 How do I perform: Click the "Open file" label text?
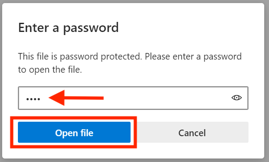(x=74, y=133)
